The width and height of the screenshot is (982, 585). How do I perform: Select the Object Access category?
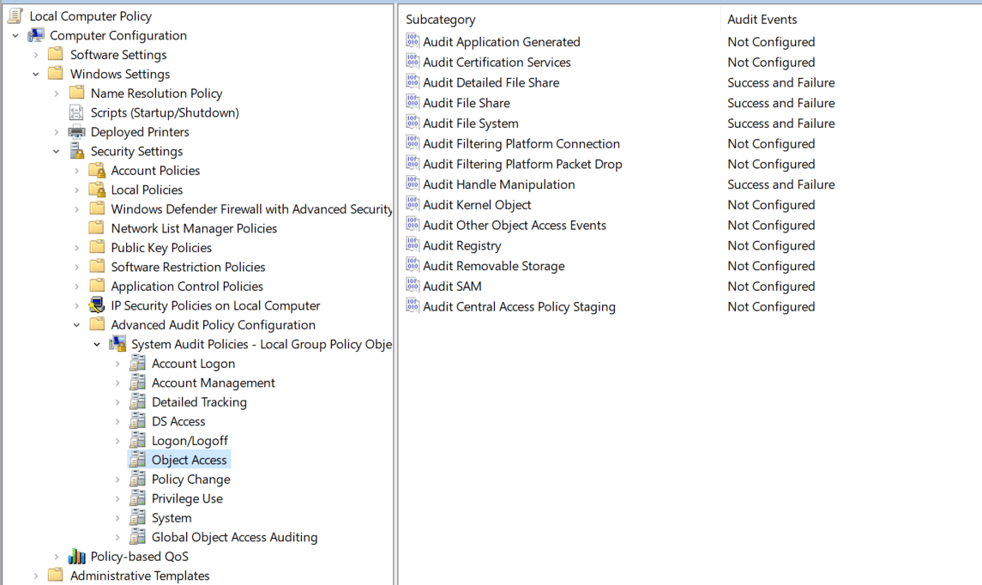(x=190, y=459)
